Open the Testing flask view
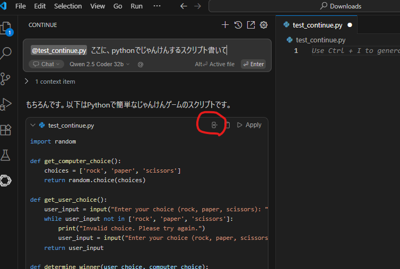400x269 pixels. coord(5,155)
